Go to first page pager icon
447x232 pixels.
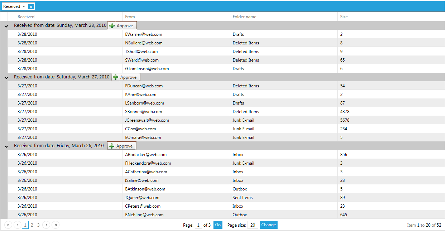[x=8, y=225]
